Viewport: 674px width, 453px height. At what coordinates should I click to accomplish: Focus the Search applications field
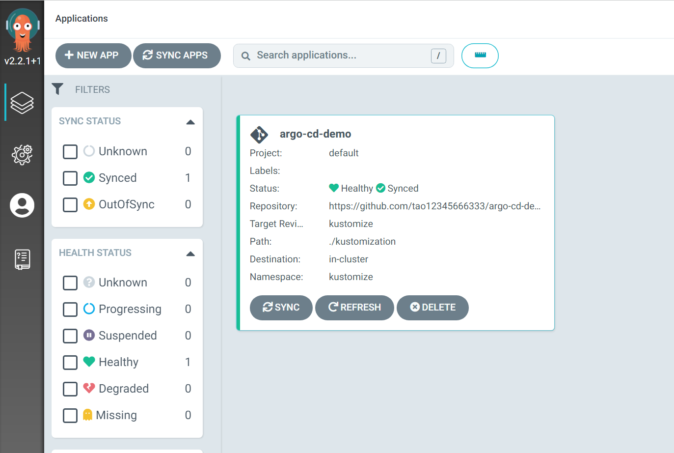point(343,56)
